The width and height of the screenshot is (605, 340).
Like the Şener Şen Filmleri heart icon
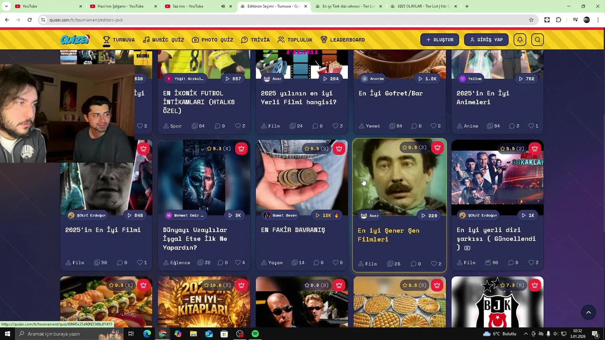click(433, 263)
